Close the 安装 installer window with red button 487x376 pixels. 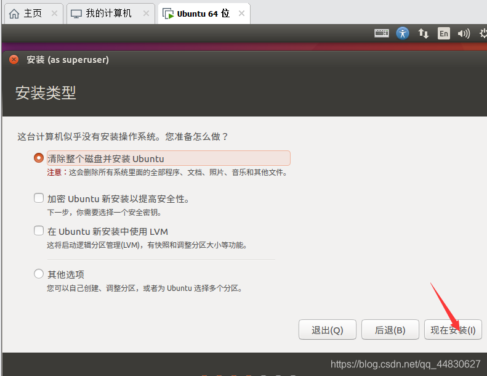coord(14,59)
